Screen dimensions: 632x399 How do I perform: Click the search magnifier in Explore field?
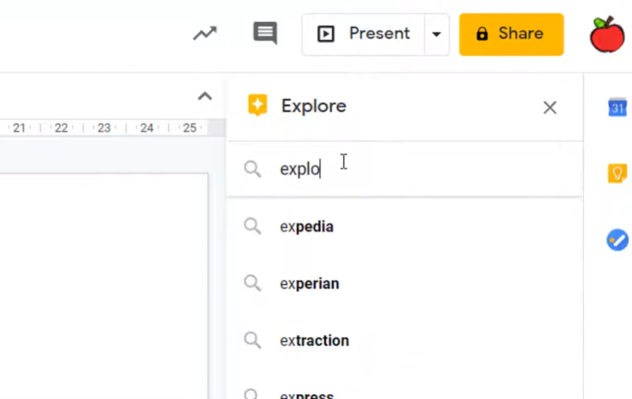click(253, 169)
